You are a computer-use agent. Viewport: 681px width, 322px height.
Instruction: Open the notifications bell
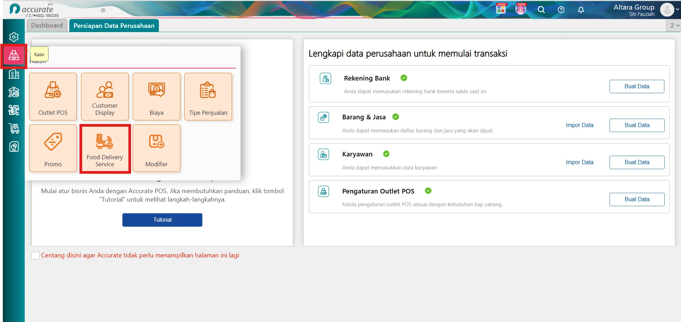[x=581, y=10]
